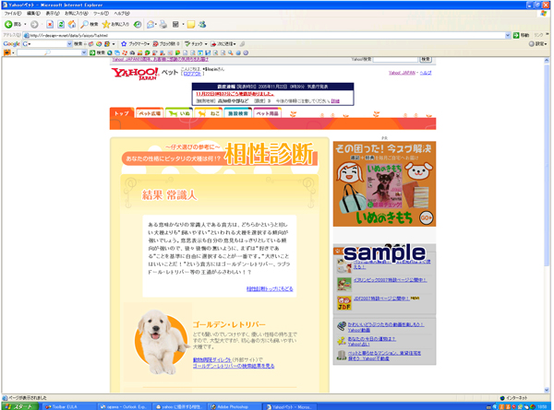Open the Google toolbar settings (設定) menu
The image size is (554, 410).
[538, 43]
